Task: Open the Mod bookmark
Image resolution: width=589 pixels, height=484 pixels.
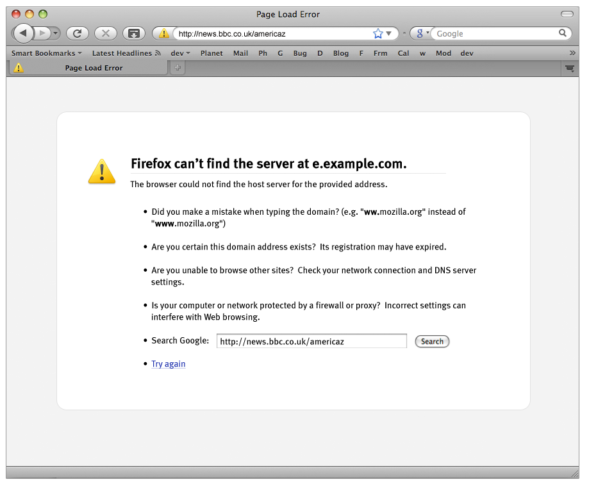Action: pos(444,53)
